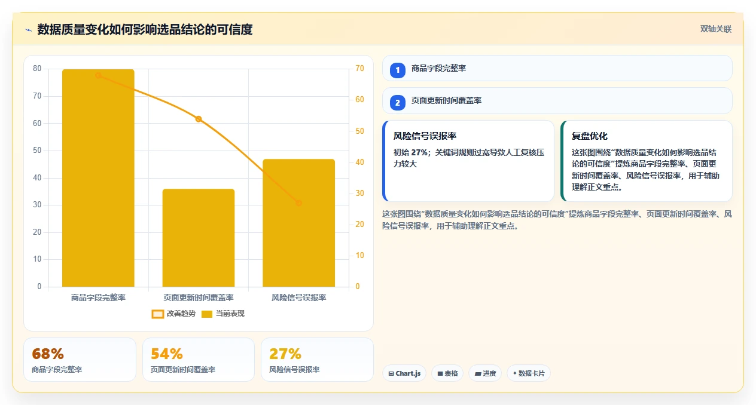Viewport: 756px width, 405px height.
Task: Click the x-axis label 页面更新时间覆盖率
Action: click(x=199, y=297)
